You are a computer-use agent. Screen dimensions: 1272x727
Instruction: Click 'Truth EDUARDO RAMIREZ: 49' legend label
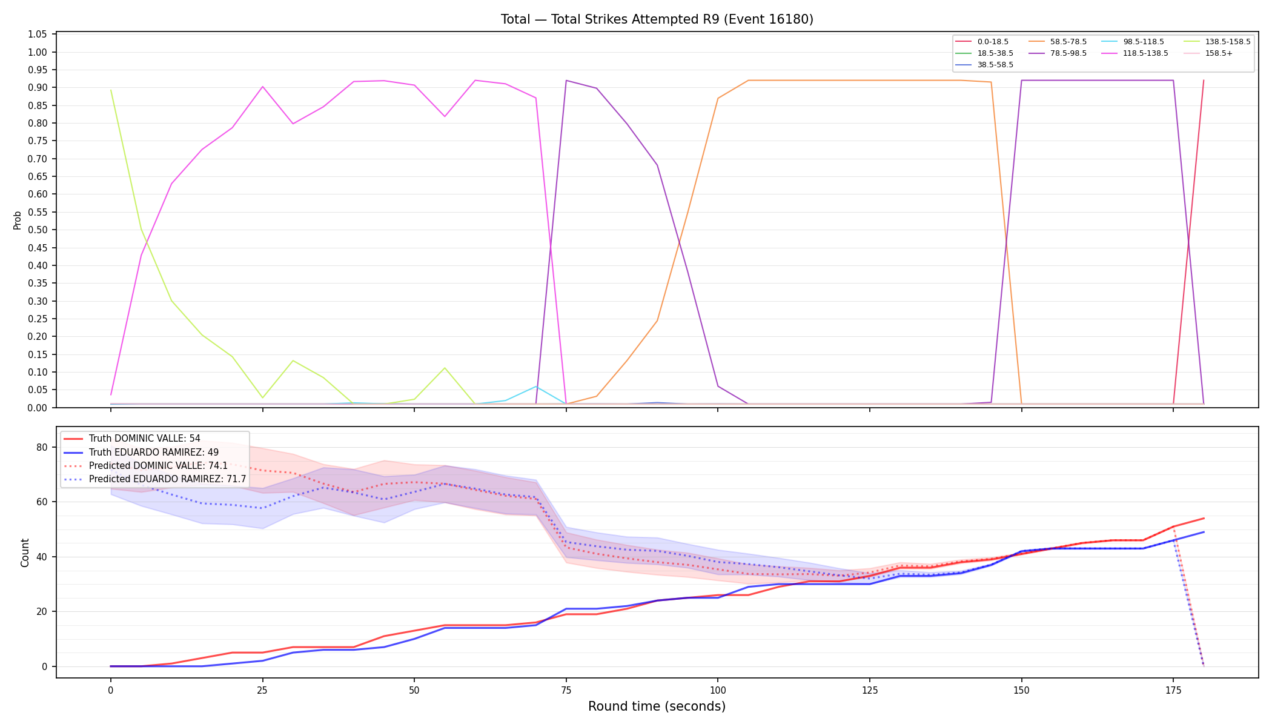coord(154,453)
